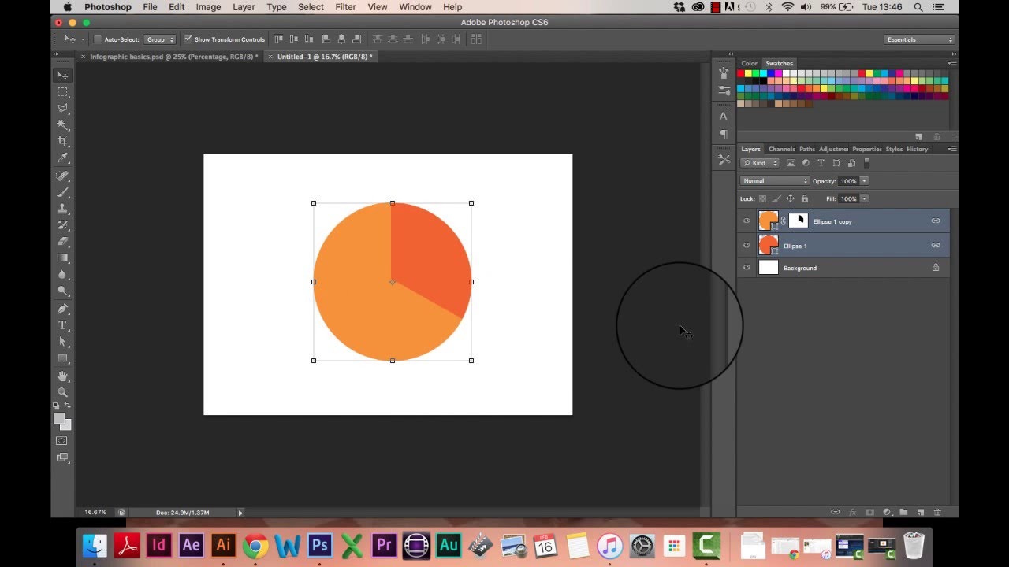The height and width of the screenshot is (567, 1009).
Task: Click the lock all layers button
Action: click(804, 198)
